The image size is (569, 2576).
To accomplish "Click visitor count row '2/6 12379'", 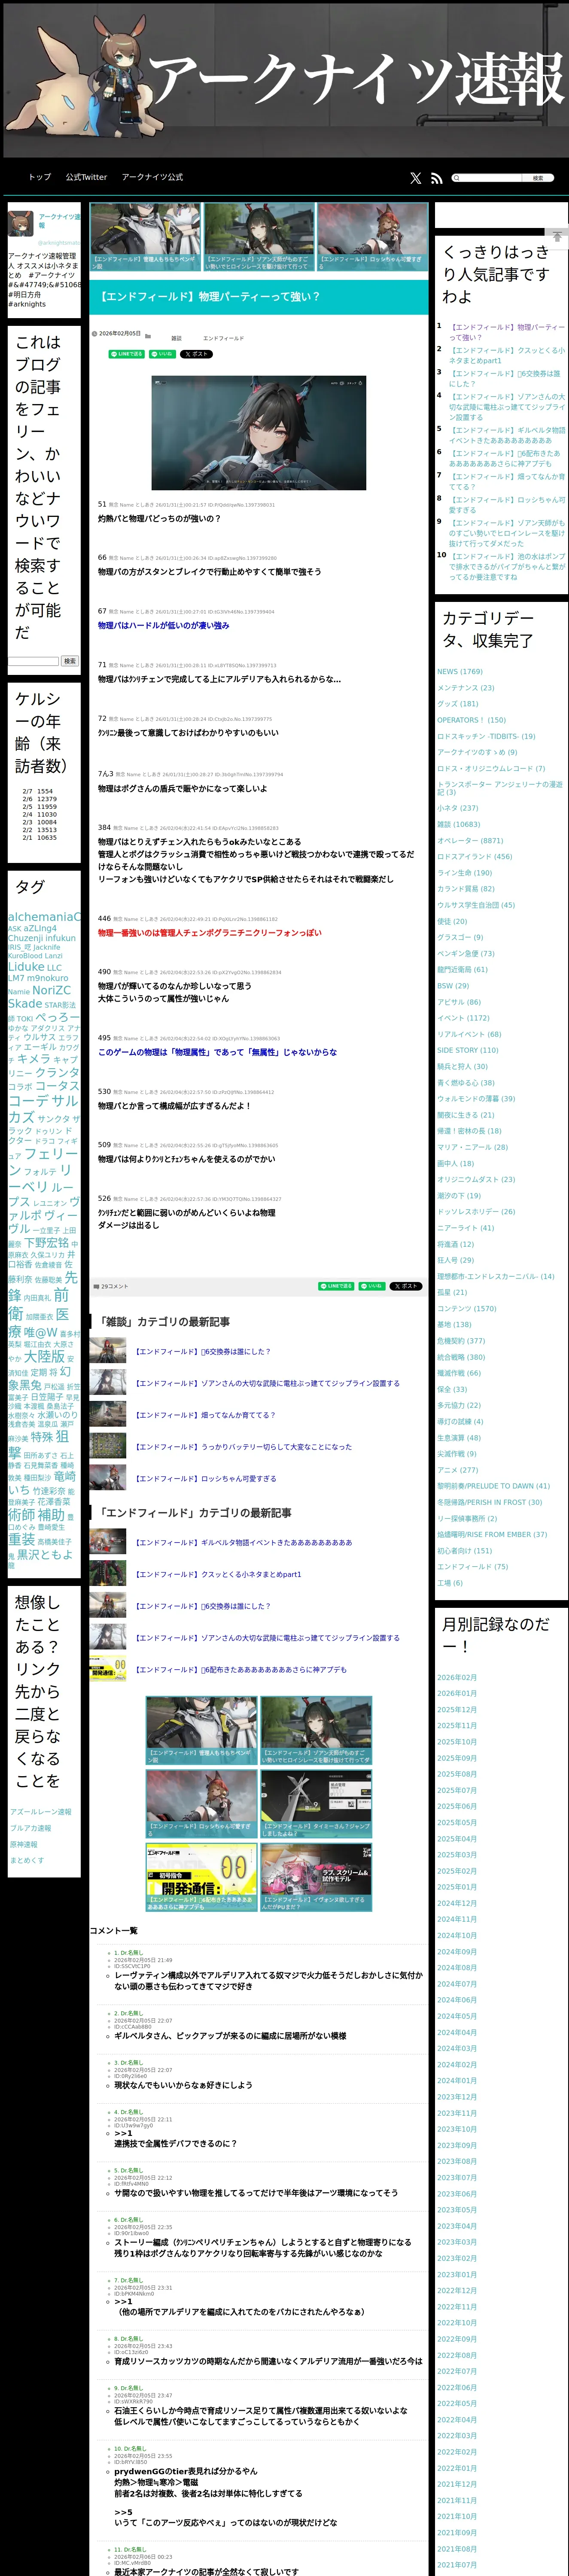I will tap(40, 799).
